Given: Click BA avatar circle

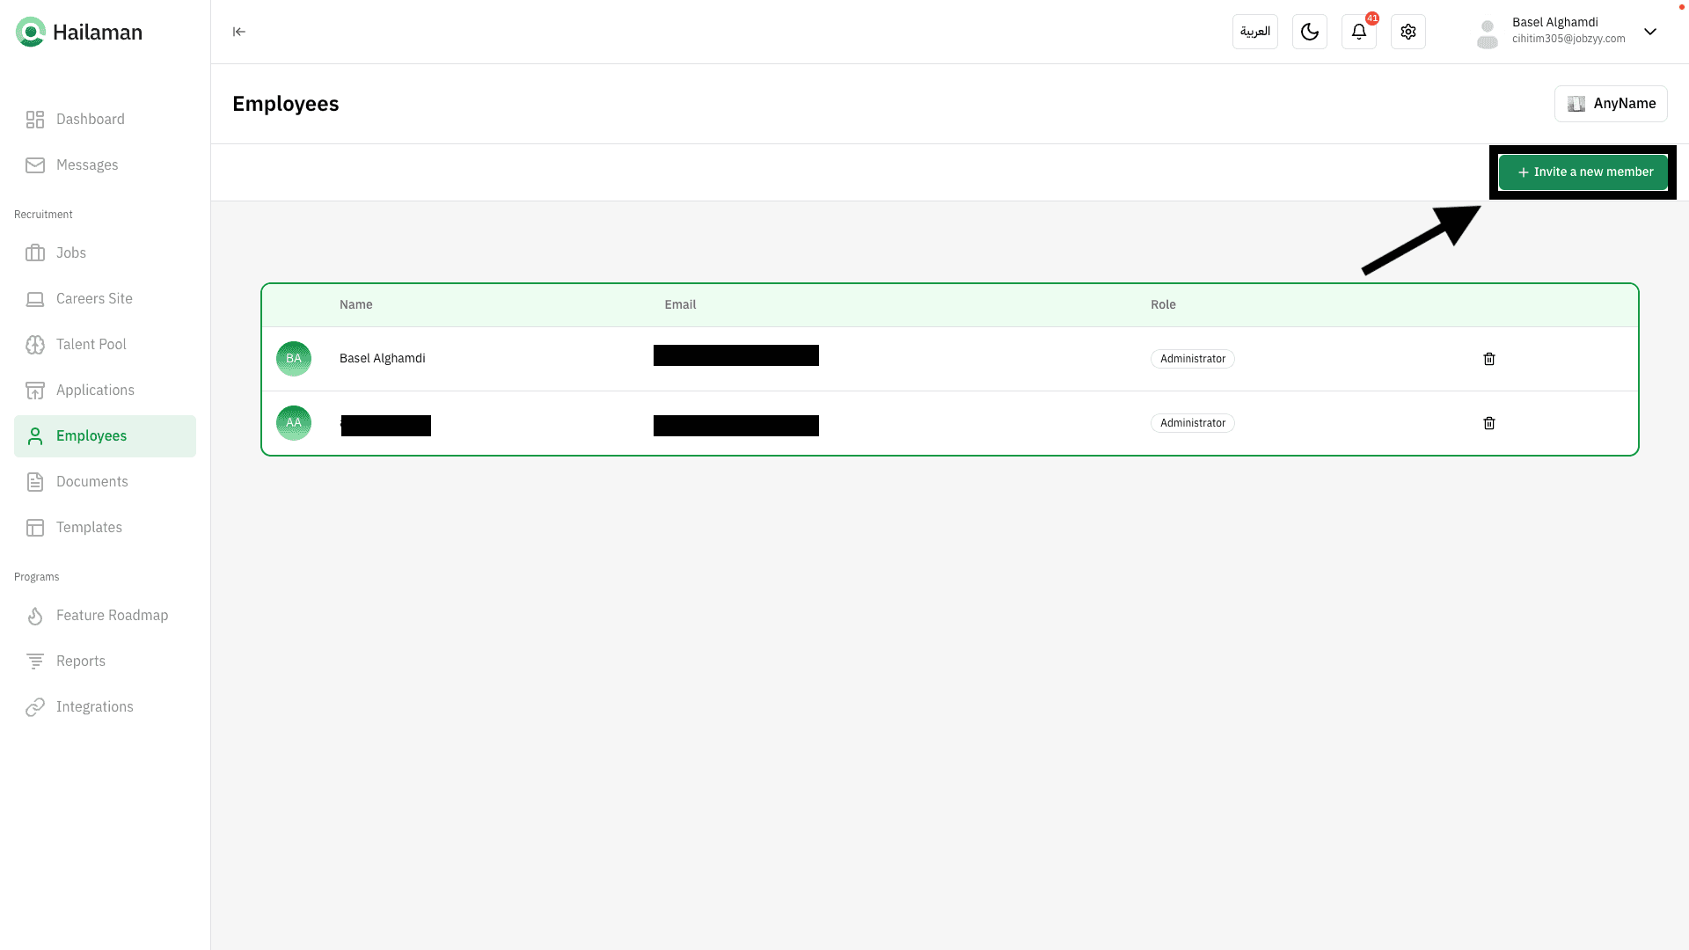Looking at the screenshot, I should point(294,359).
